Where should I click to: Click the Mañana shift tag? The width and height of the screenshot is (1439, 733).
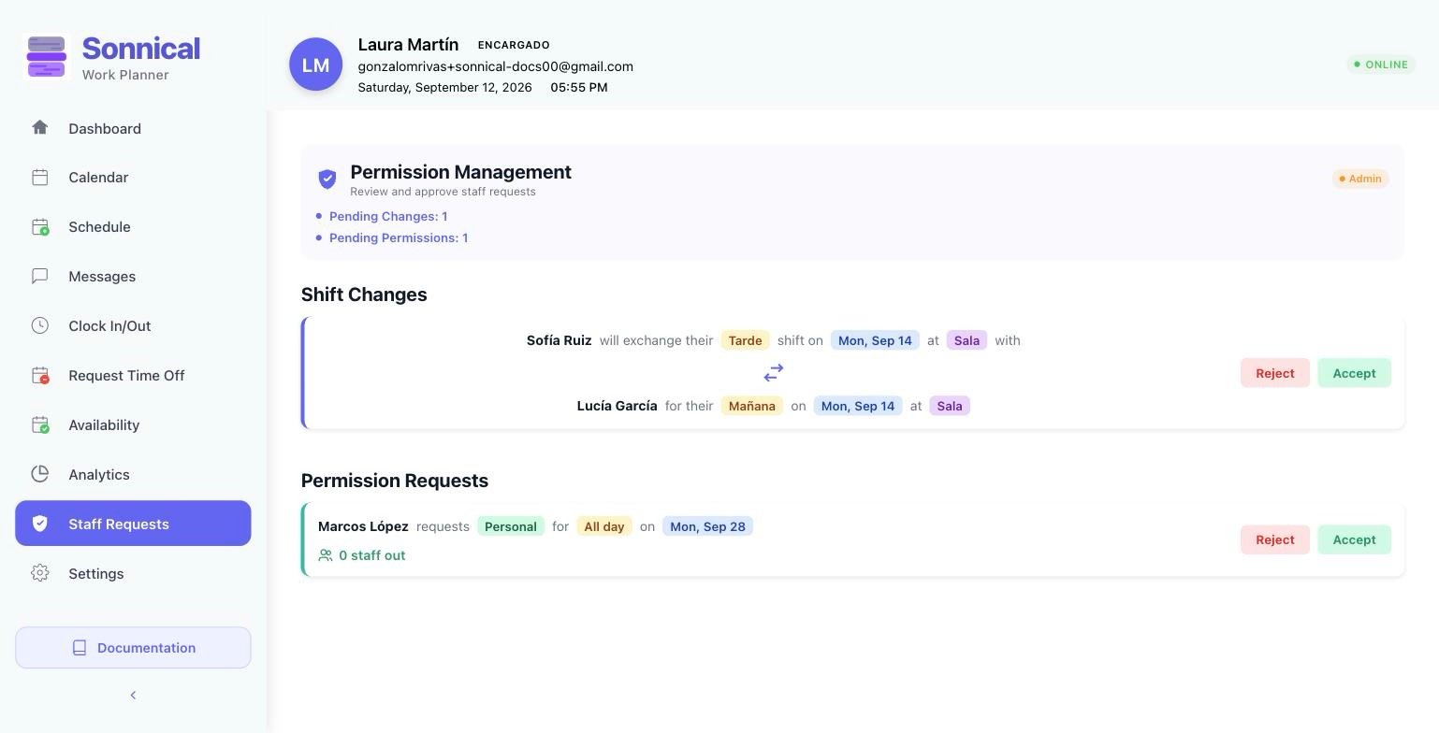point(752,406)
